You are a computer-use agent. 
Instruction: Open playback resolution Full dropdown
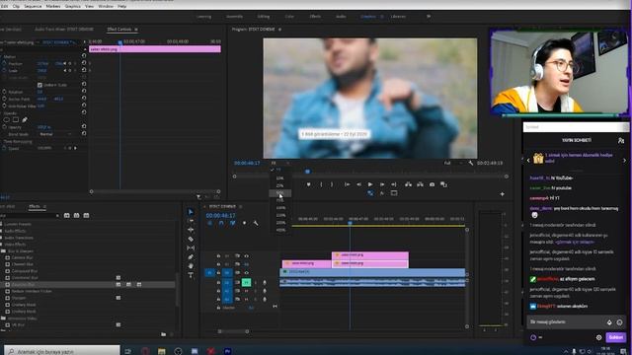(x=453, y=163)
